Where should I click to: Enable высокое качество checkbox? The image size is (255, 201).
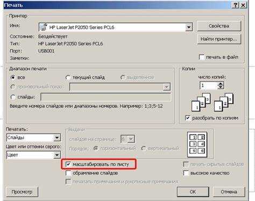tap(186, 173)
